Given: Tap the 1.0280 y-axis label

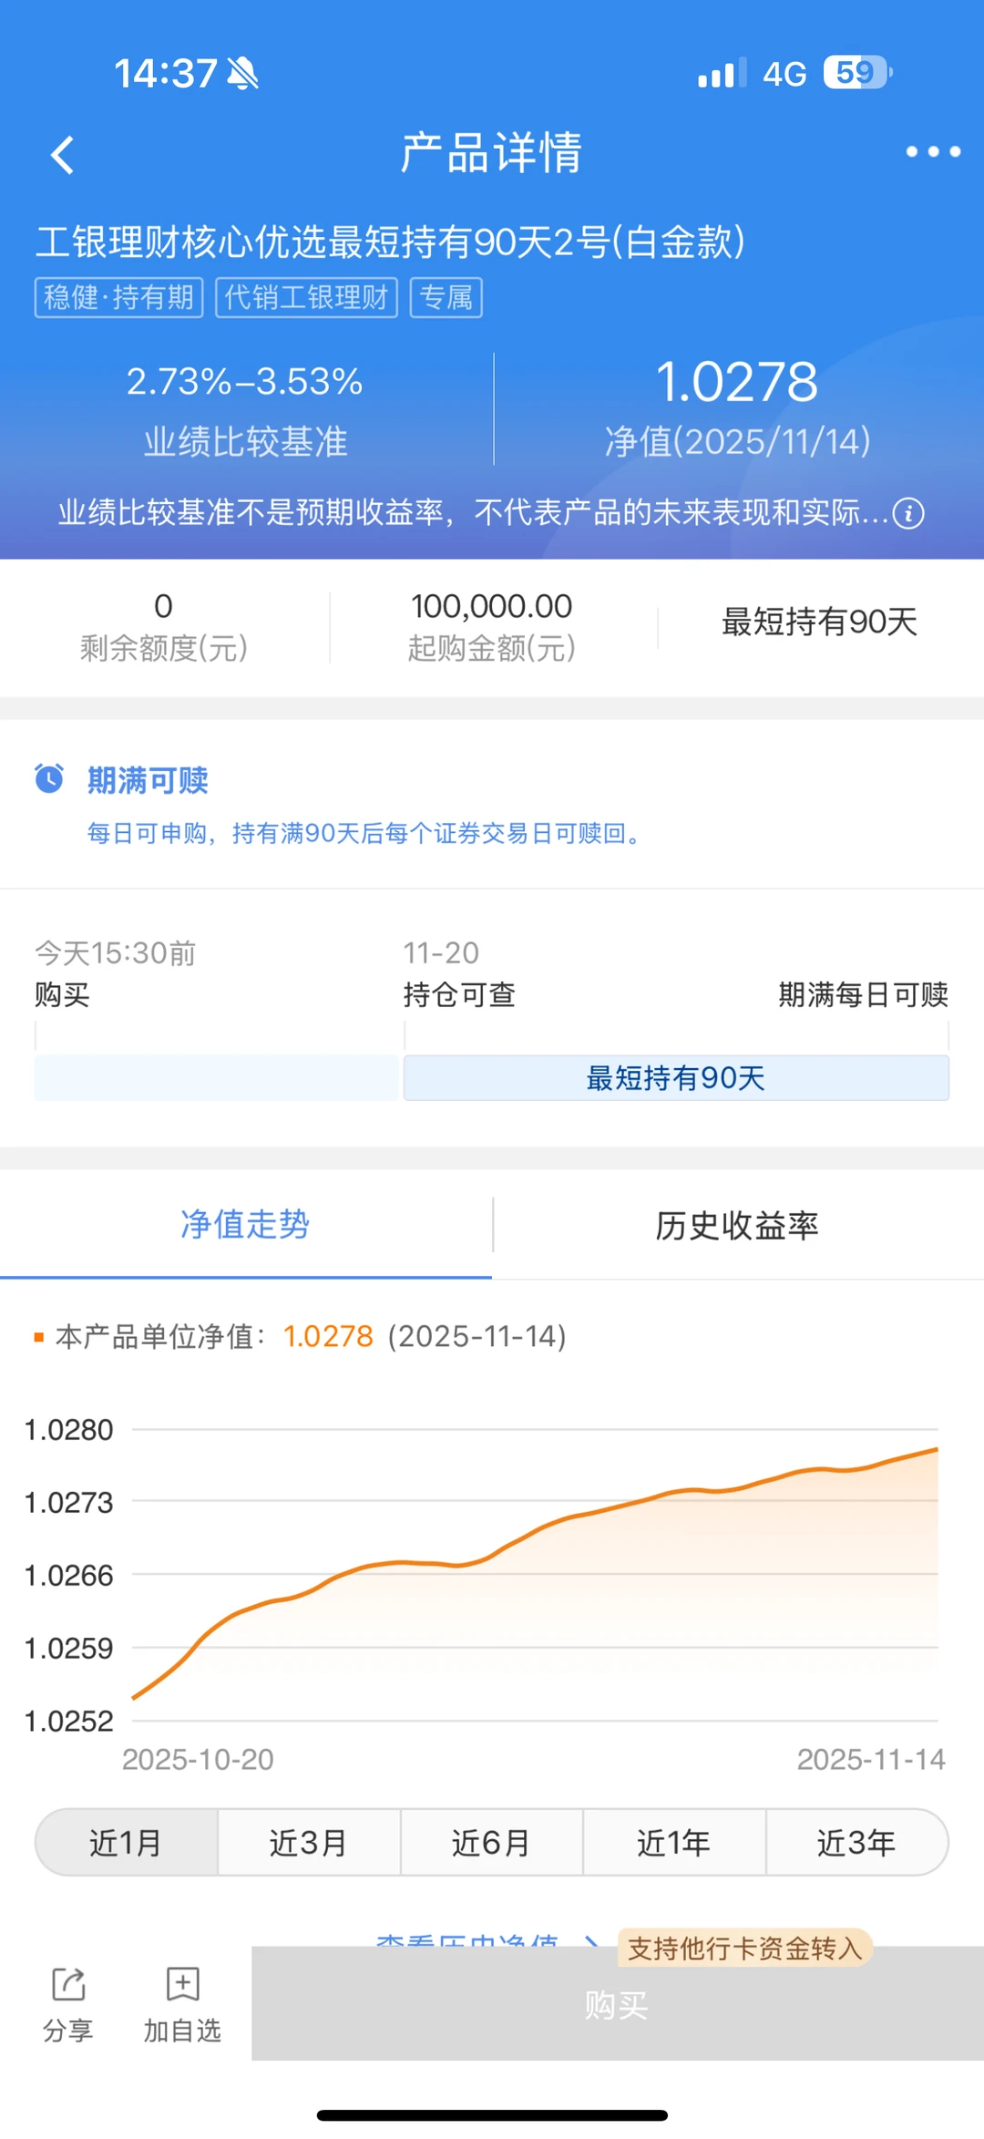Looking at the screenshot, I should (x=69, y=1430).
